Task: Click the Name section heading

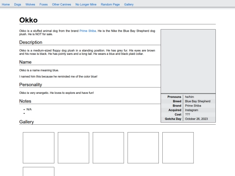Action: (x=25, y=62)
